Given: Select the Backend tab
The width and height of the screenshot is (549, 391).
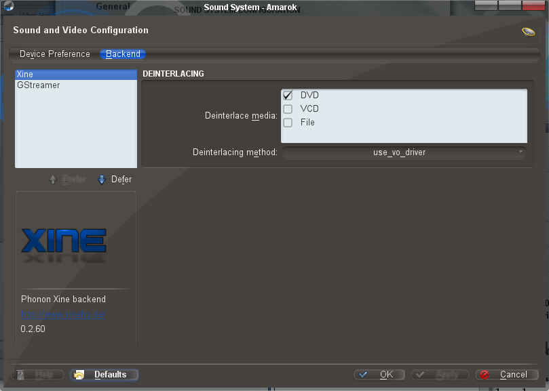Looking at the screenshot, I should 123,54.
